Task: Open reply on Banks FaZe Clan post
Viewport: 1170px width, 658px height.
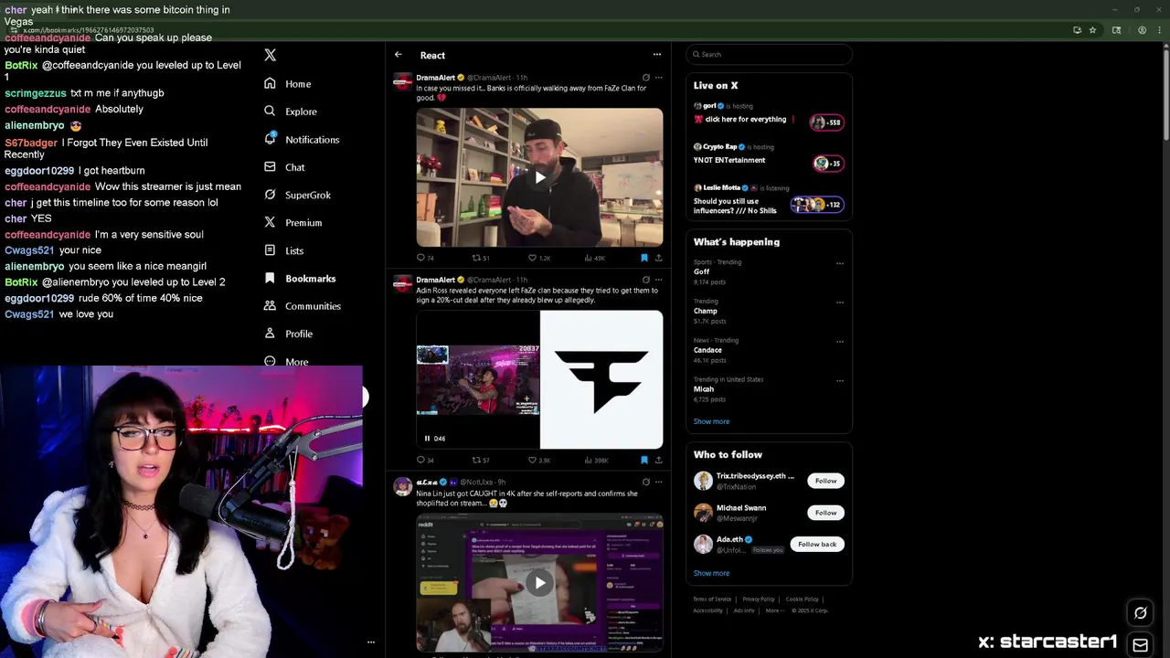Action: 425,258
